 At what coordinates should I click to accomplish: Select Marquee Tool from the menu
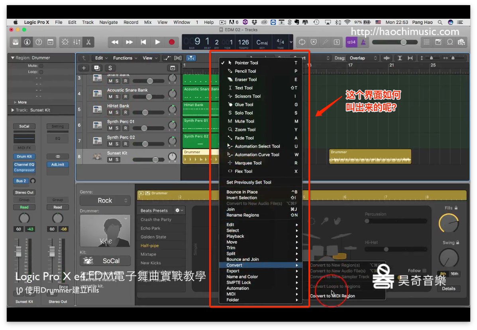(x=248, y=163)
